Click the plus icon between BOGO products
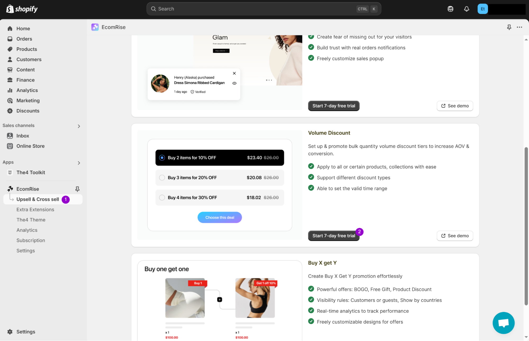This screenshot has width=529, height=341. click(x=220, y=300)
